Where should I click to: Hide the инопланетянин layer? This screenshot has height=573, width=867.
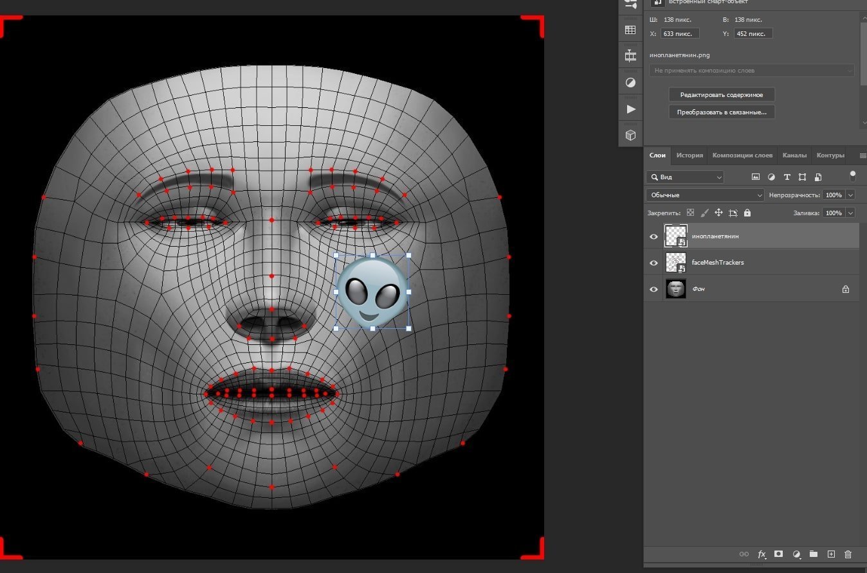pyautogui.click(x=653, y=236)
